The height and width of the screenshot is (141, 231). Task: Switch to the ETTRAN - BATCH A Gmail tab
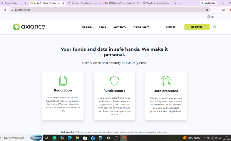click(122, 3)
